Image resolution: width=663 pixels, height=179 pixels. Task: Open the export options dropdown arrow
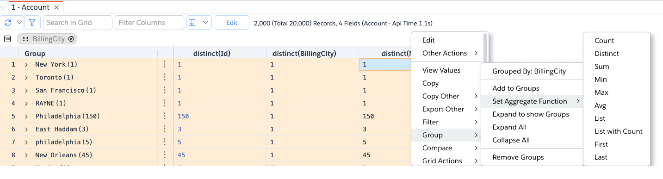(x=206, y=23)
